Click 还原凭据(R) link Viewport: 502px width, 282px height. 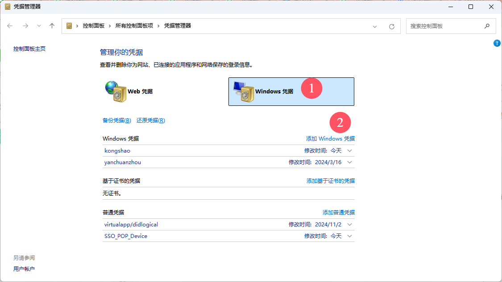(150, 120)
